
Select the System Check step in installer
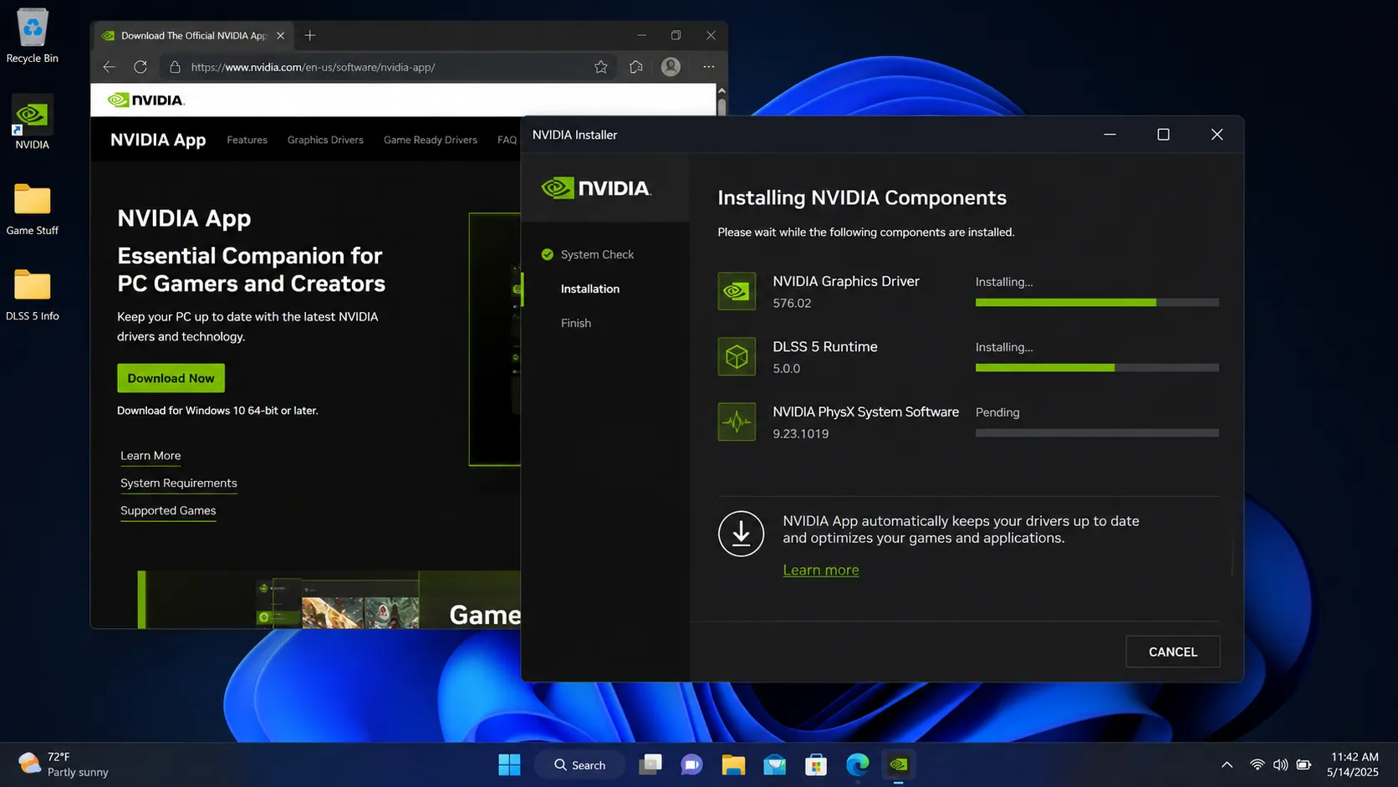[x=597, y=254]
